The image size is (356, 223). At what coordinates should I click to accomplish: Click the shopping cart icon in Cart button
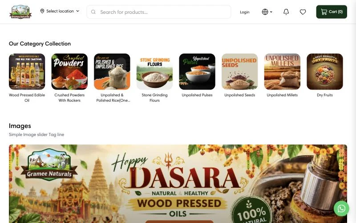tap(324, 12)
